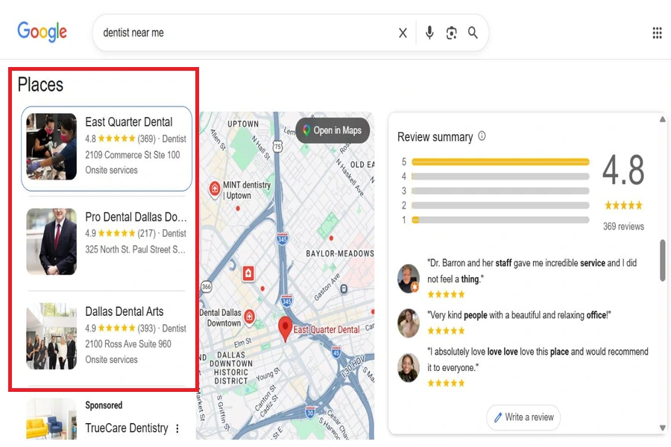
Task: Click the Google logo
Action: tap(42, 31)
